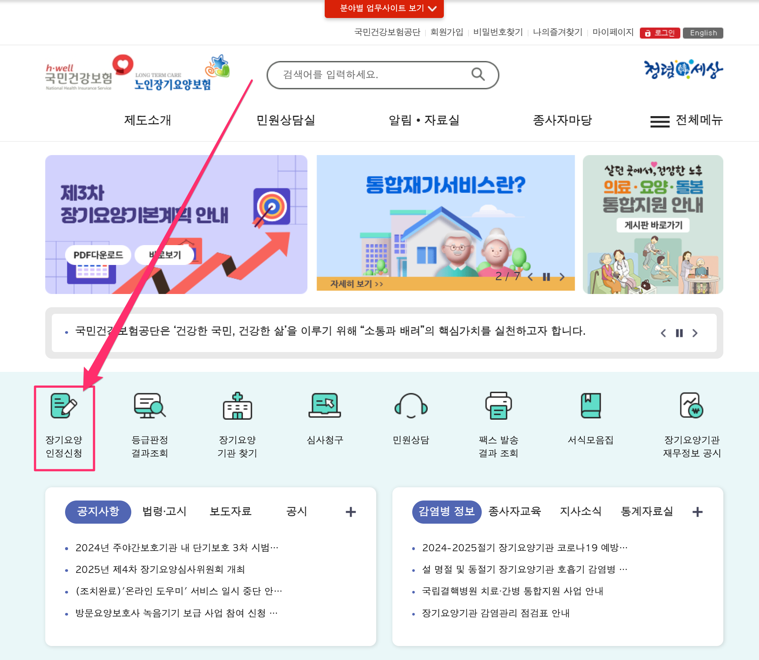Image resolution: width=759 pixels, height=660 pixels.
Task: Open the 심사청구 laptop icon
Action: tap(325, 405)
